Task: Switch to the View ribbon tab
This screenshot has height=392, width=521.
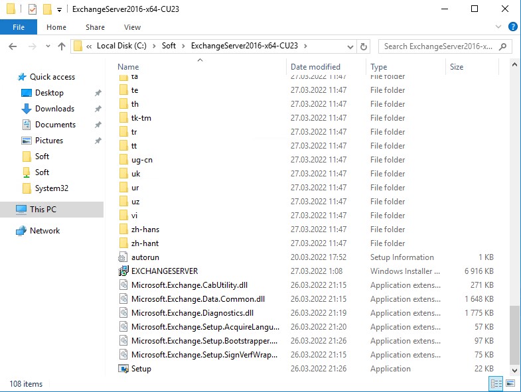Action: tap(132, 27)
